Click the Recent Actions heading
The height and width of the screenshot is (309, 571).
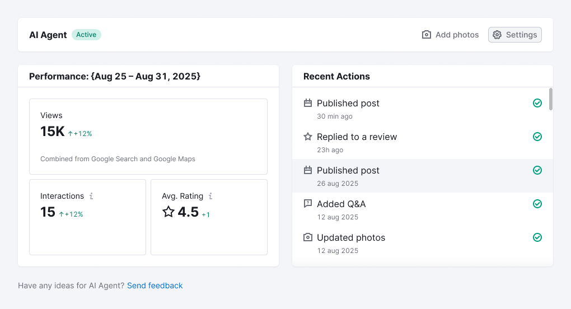tap(336, 76)
